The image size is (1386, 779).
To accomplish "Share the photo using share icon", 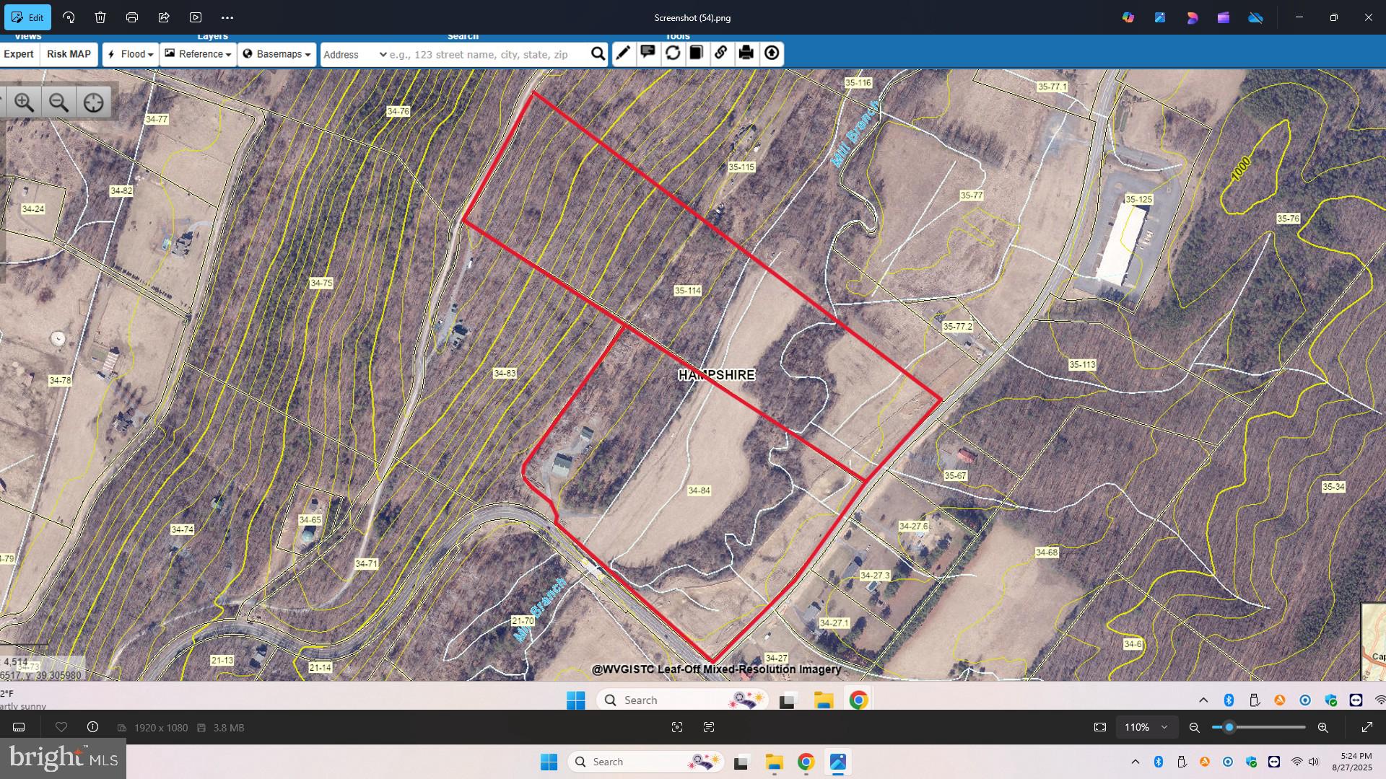I will click(164, 17).
